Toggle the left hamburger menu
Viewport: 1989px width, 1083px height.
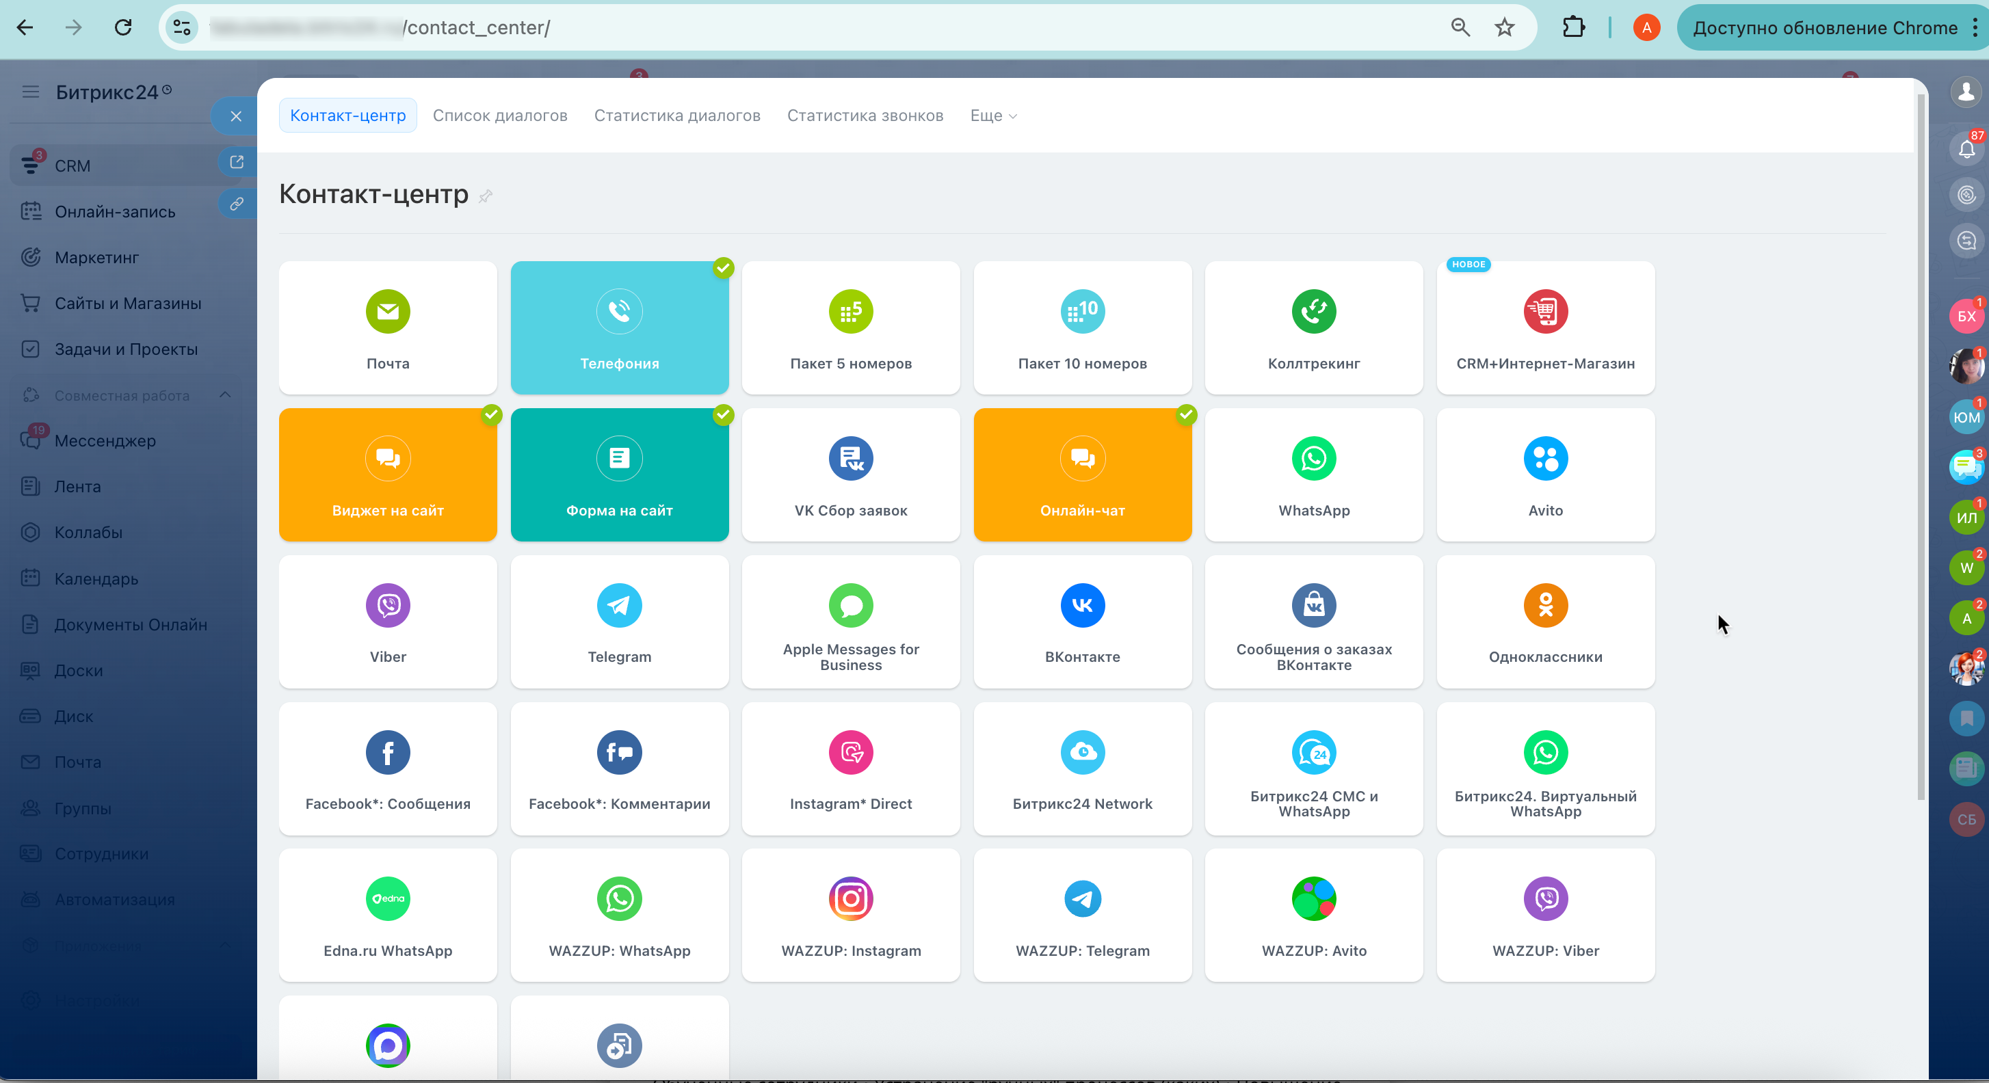click(30, 92)
